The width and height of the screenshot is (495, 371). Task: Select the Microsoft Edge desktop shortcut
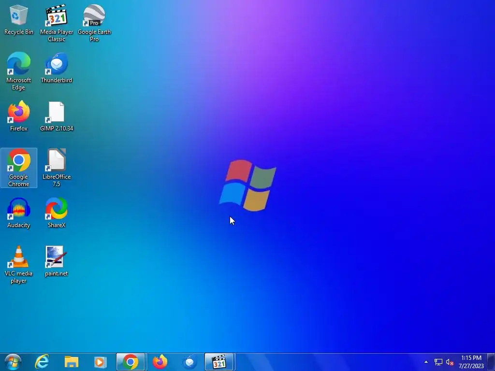19,71
